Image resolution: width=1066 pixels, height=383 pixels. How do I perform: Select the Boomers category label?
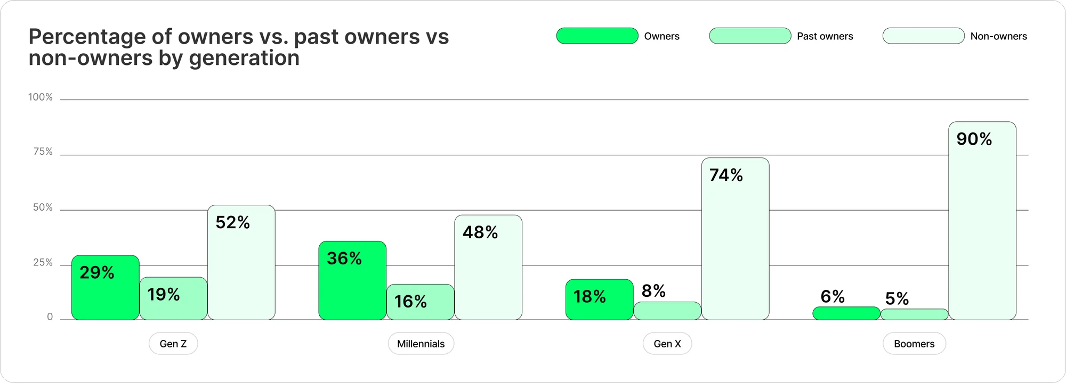click(x=914, y=344)
